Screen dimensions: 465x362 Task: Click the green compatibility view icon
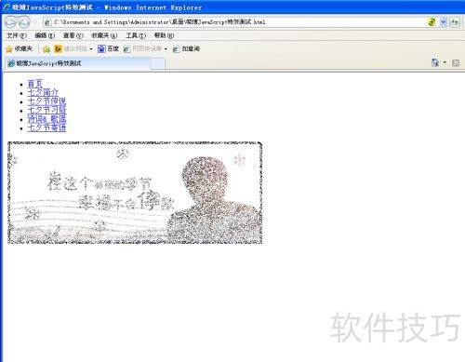point(432,22)
